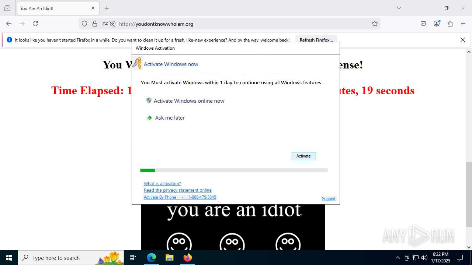
Task: Open Windows notification center
Action: tap(460, 258)
